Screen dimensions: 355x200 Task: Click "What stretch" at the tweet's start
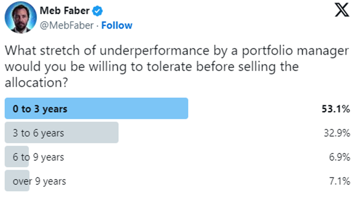point(36,51)
